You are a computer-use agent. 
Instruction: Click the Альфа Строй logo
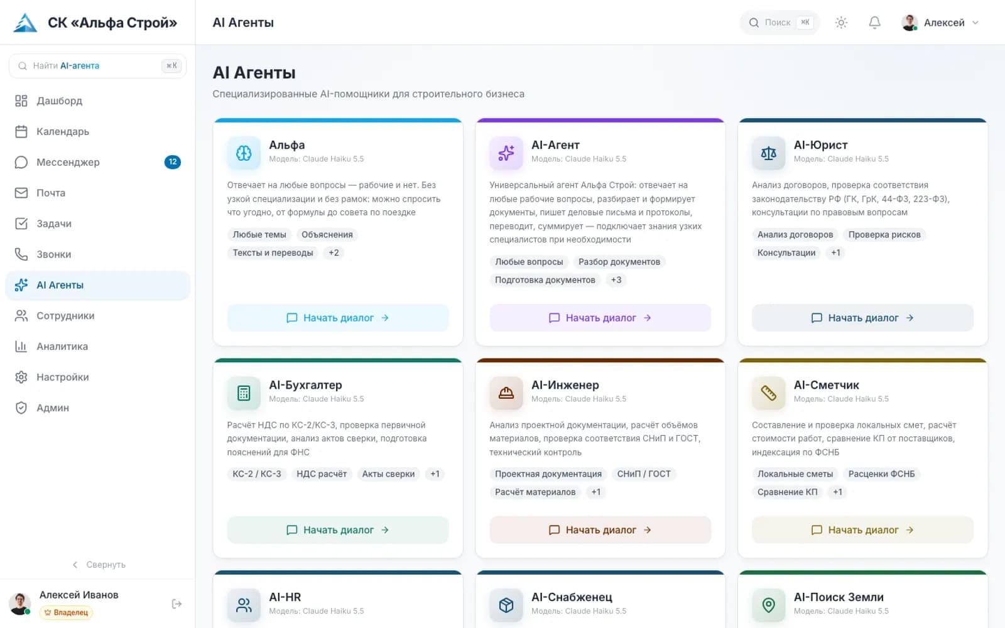pyautogui.click(x=25, y=23)
